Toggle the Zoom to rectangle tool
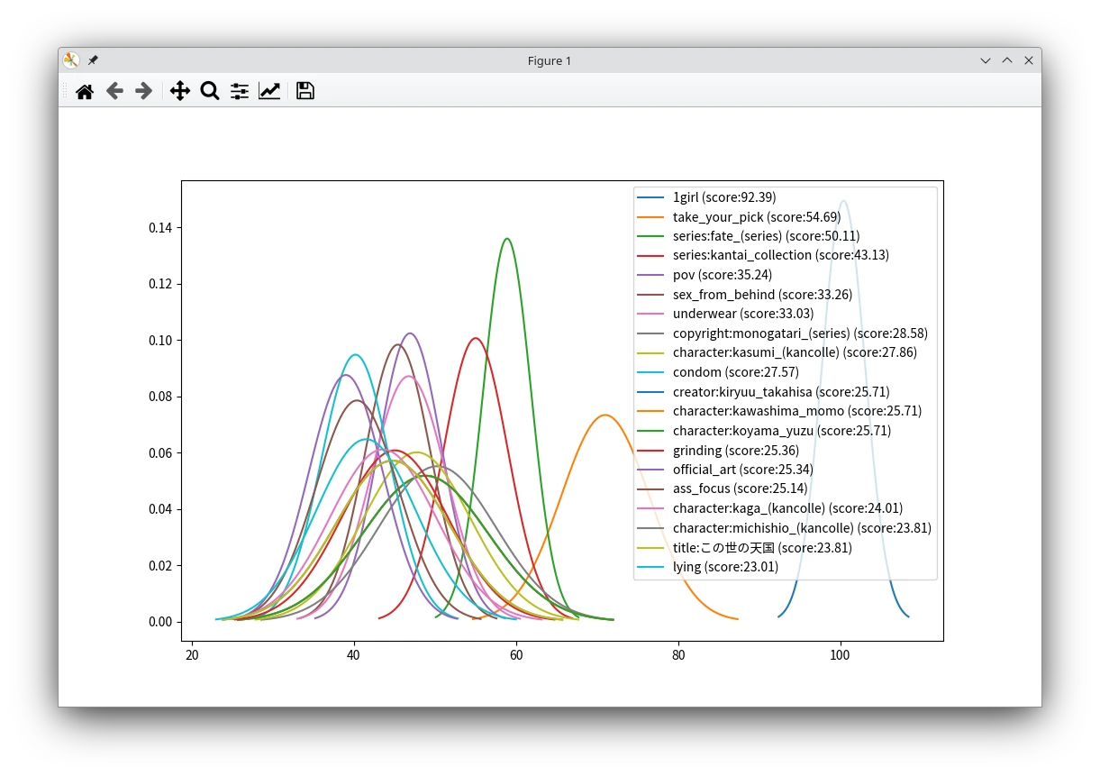 point(210,91)
